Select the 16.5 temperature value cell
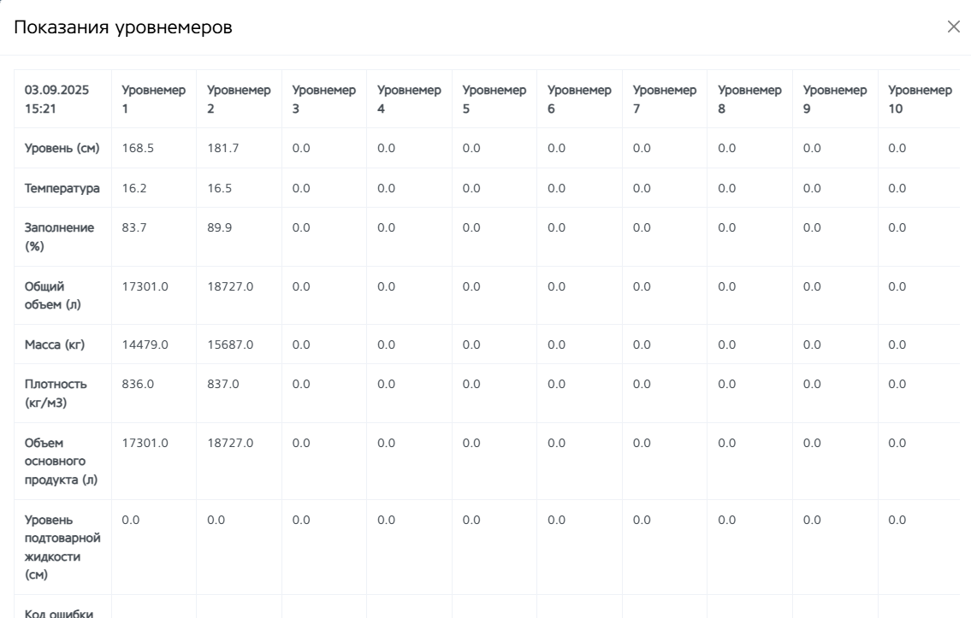 pos(219,188)
